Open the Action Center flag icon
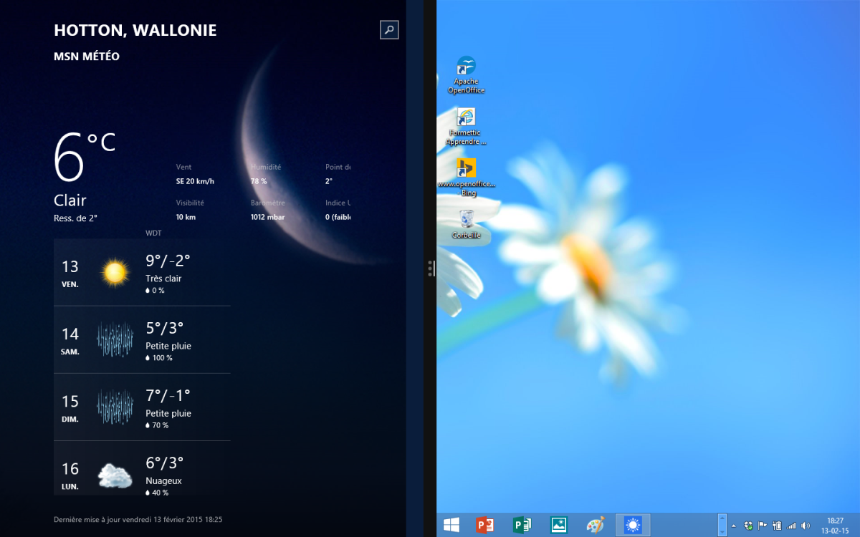Screen dimensions: 860x537 tap(763, 526)
